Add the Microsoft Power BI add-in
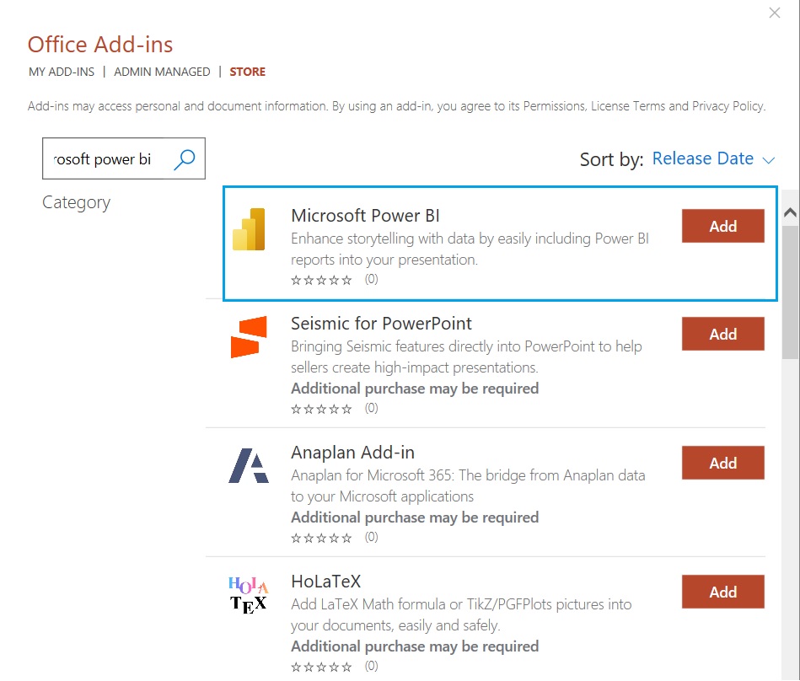 [x=722, y=225]
